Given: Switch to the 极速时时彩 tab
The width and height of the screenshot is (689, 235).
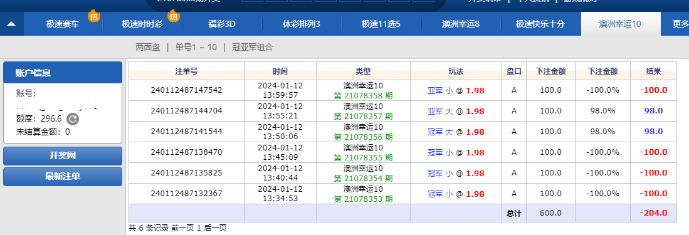Looking at the screenshot, I should click(x=142, y=24).
